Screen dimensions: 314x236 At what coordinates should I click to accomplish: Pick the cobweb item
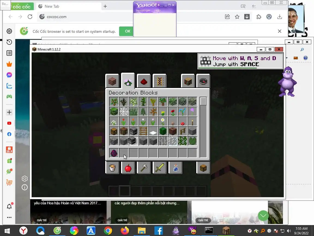click(124, 111)
